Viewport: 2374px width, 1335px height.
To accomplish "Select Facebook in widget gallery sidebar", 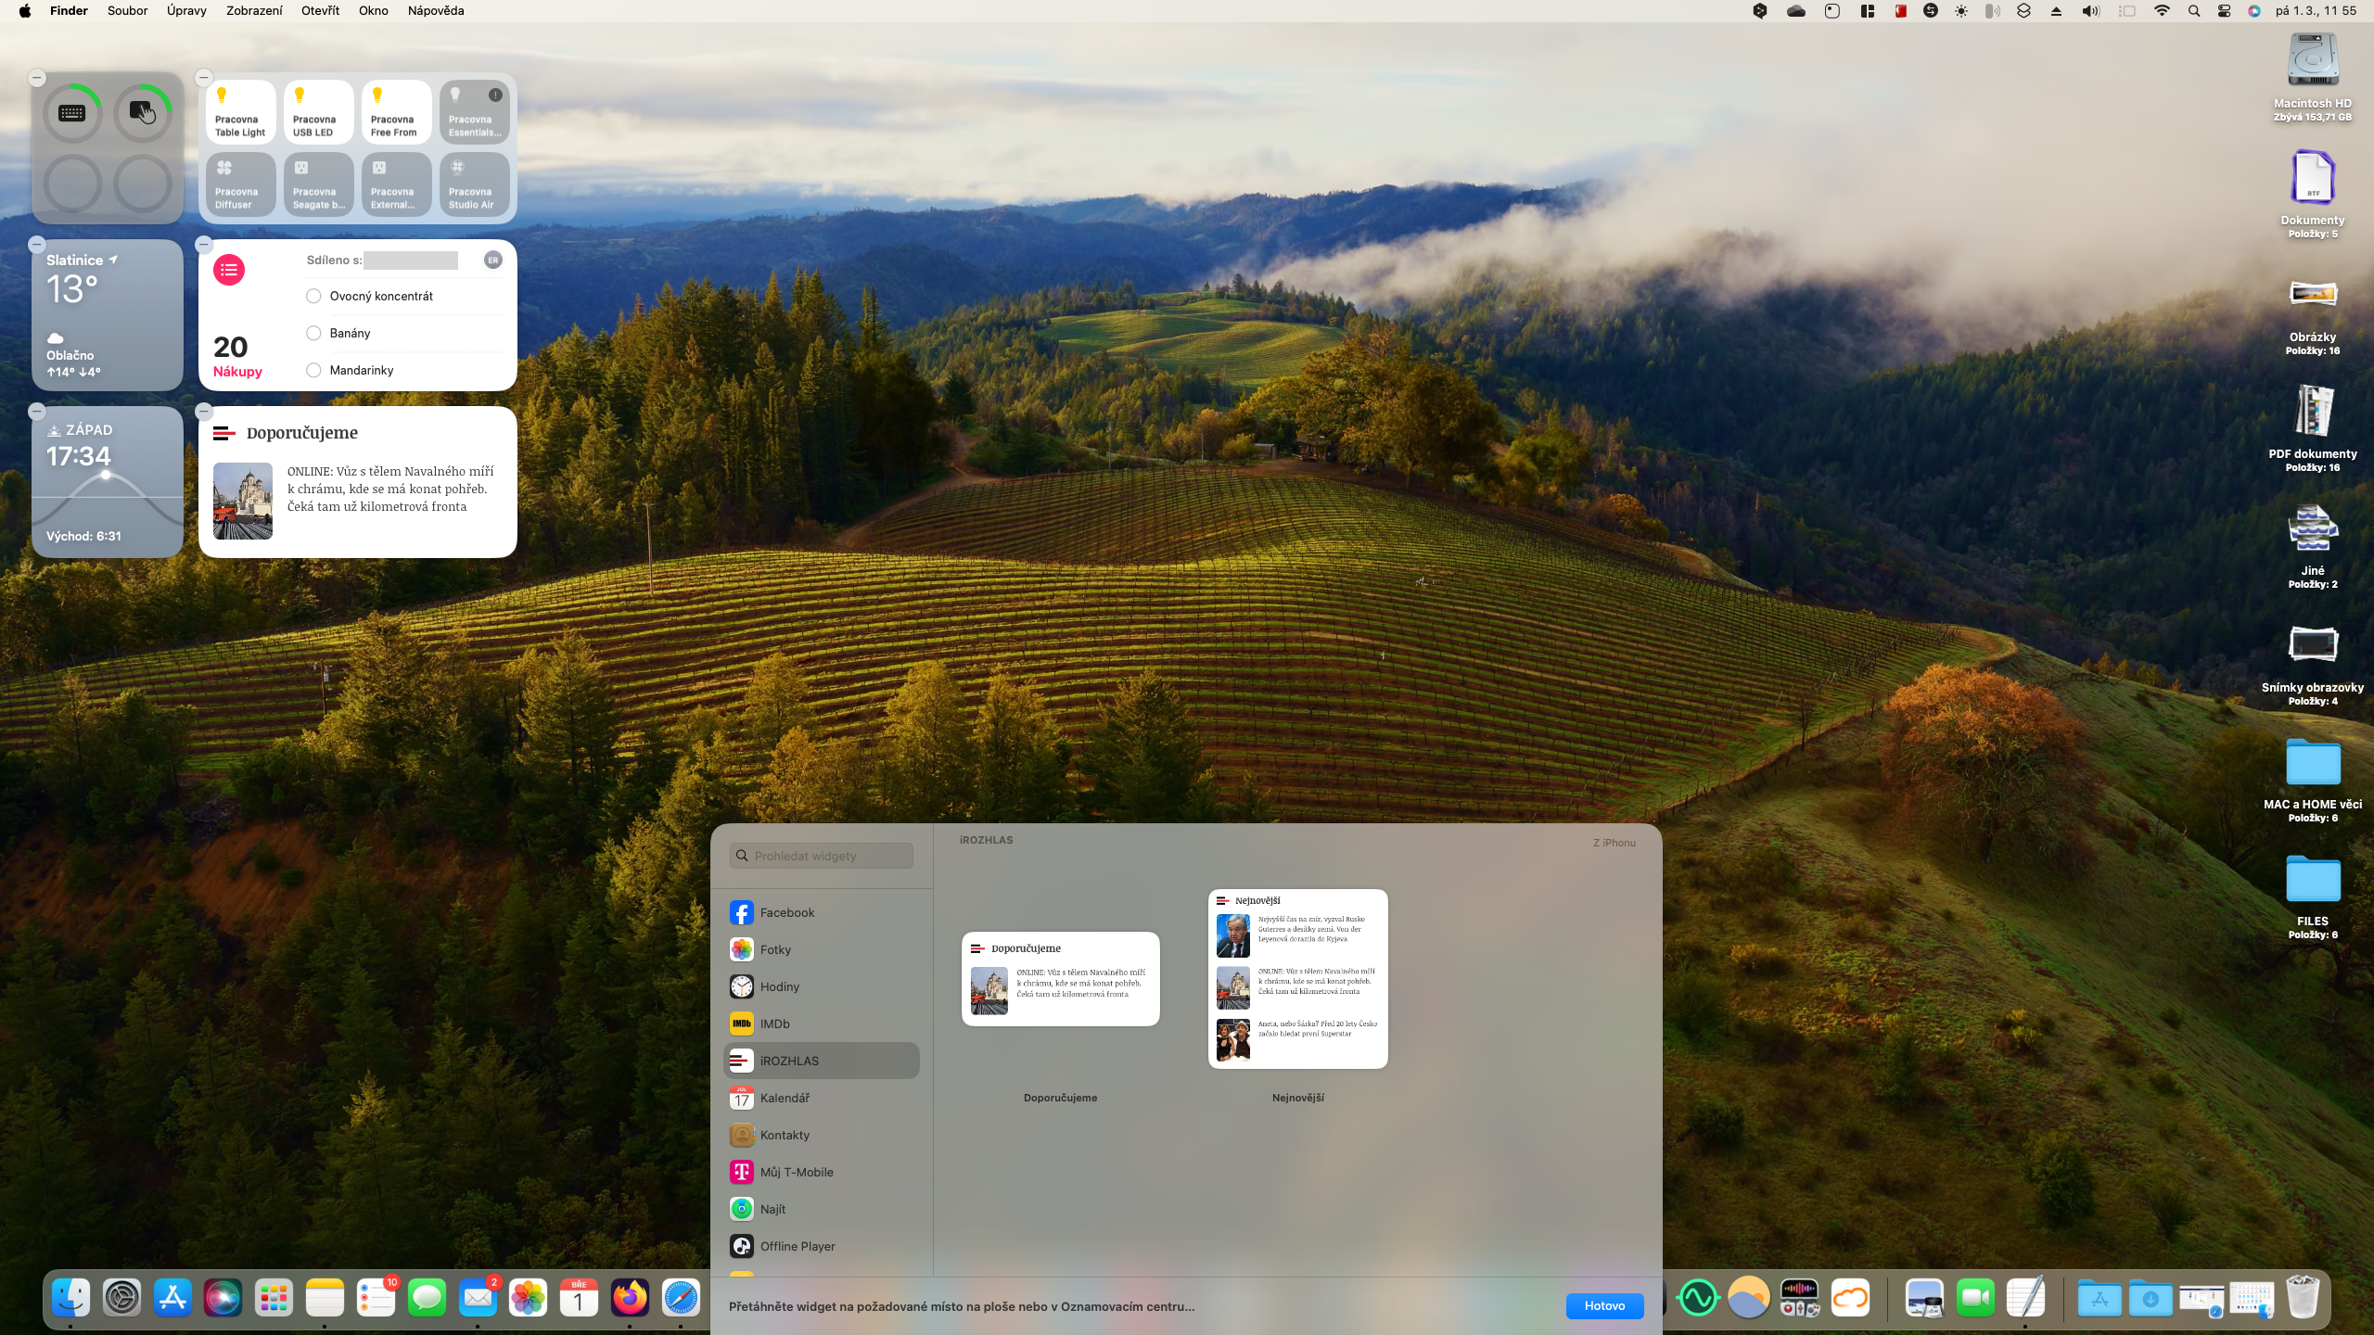I will (786, 912).
